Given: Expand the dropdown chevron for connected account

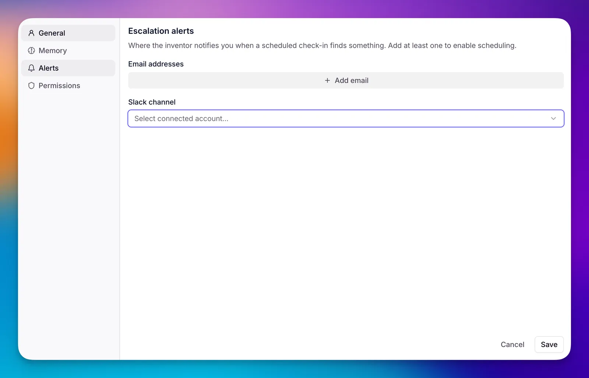Looking at the screenshot, I should pyautogui.click(x=553, y=119).
